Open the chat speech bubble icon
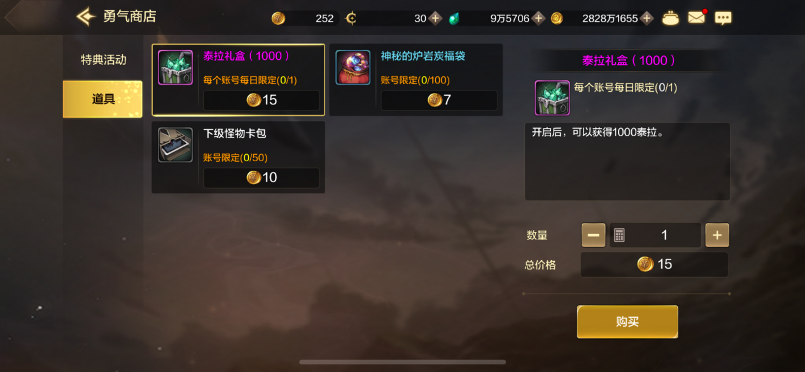 click(723, 18)
